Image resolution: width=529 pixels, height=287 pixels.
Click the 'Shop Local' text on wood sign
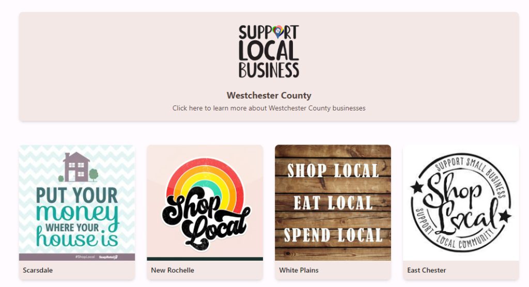(x=333, y=171)
